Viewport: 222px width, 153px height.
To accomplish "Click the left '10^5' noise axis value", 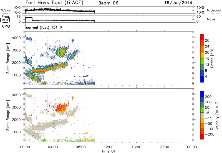I will (x=17, y=8).
